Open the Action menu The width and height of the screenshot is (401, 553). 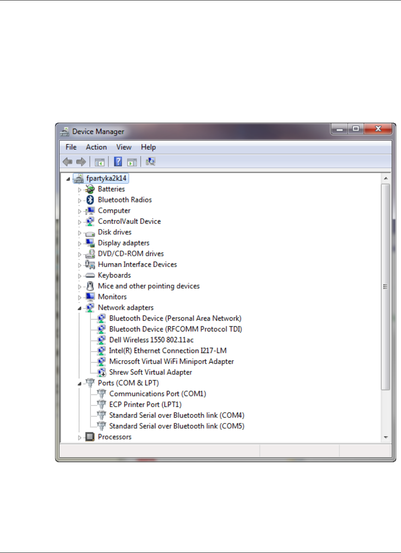pyautogui.click(x=96, y=147)
